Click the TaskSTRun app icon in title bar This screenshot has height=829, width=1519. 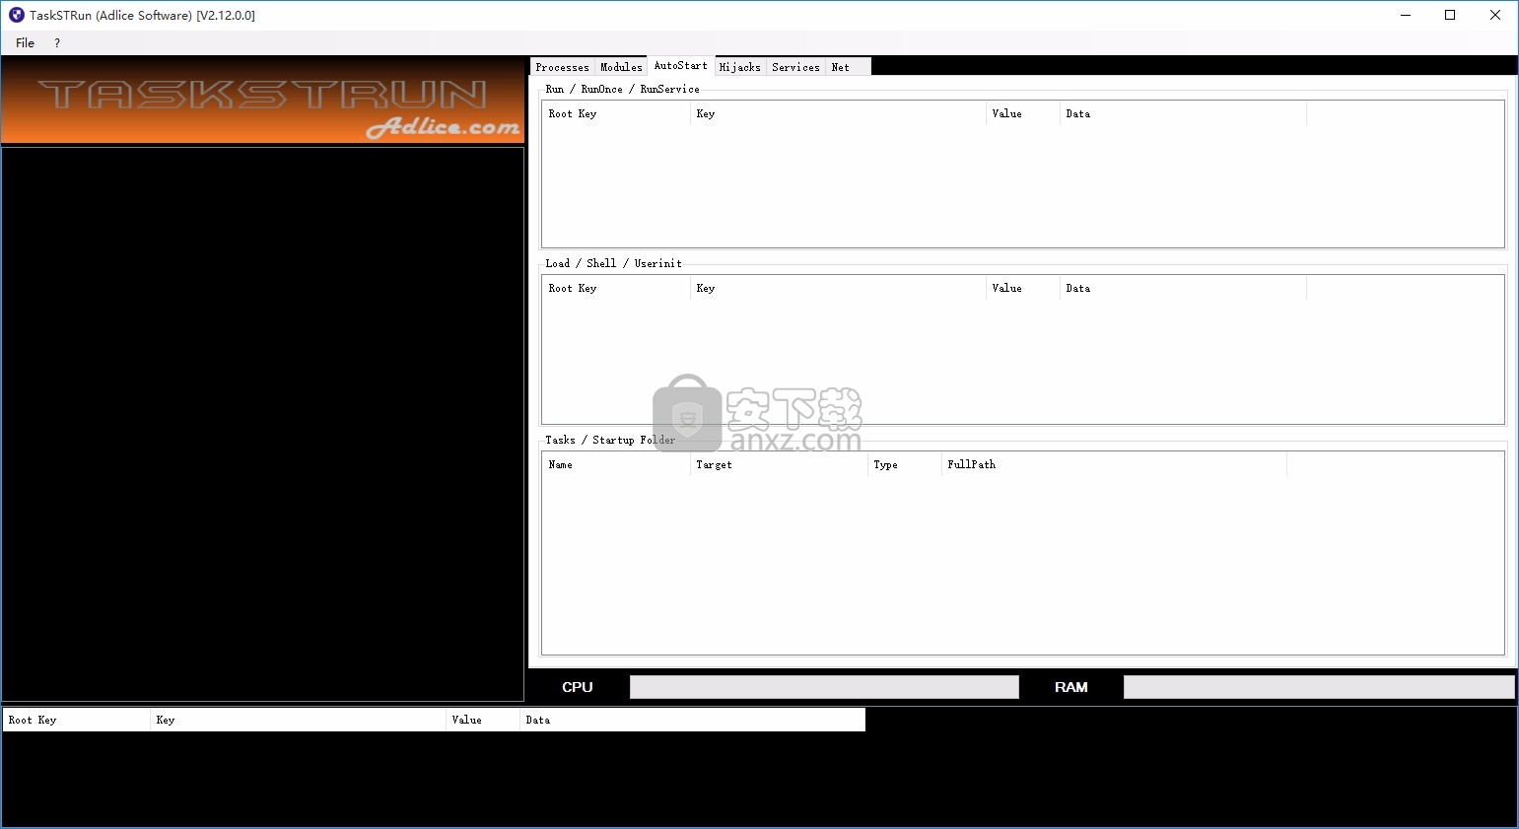point(16,15)
